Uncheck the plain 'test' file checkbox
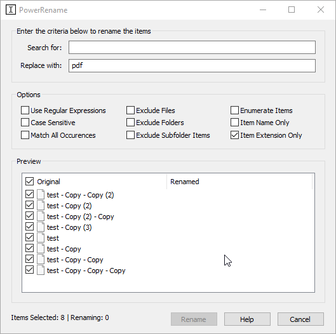336x334 pixels. (30, 237)
